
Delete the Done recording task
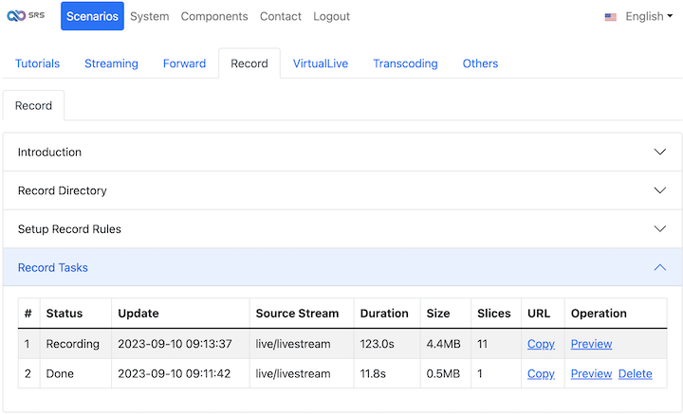tap(635, 374)
